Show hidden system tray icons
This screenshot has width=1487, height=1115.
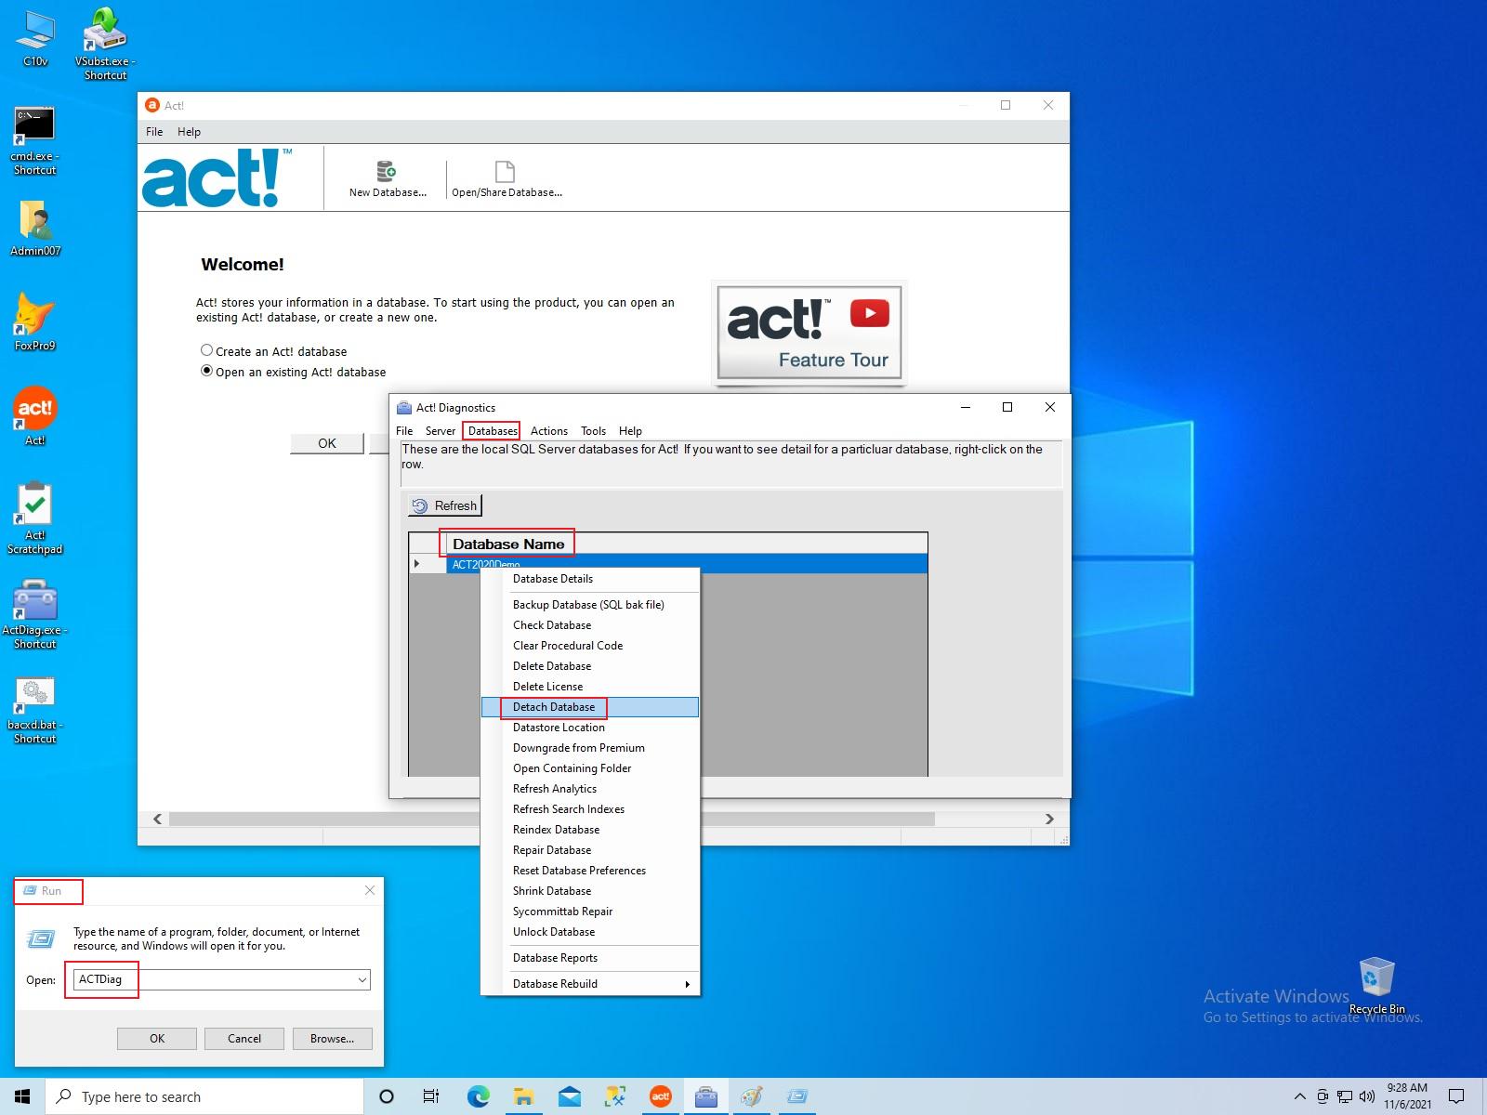coord(1299,1096)
